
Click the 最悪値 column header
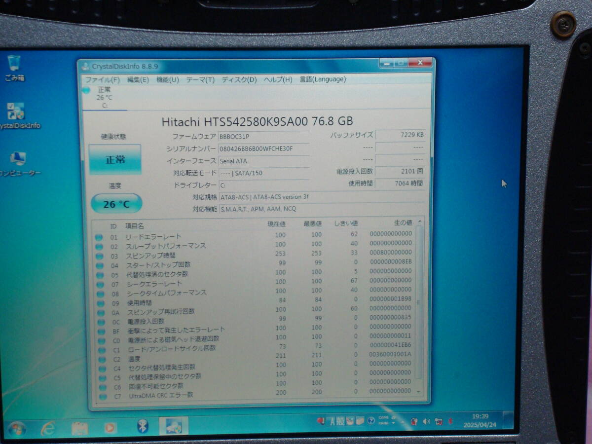pos(312,224)
